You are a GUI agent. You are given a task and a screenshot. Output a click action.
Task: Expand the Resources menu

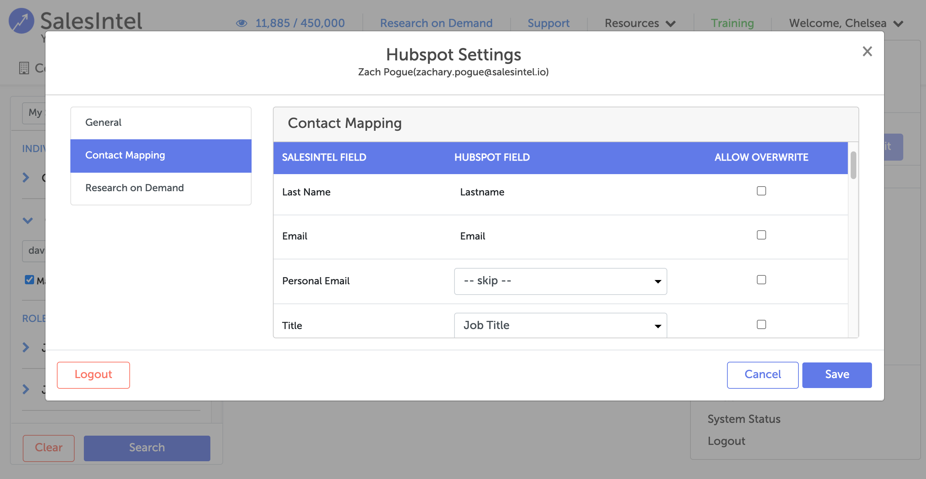pos(640,23)
